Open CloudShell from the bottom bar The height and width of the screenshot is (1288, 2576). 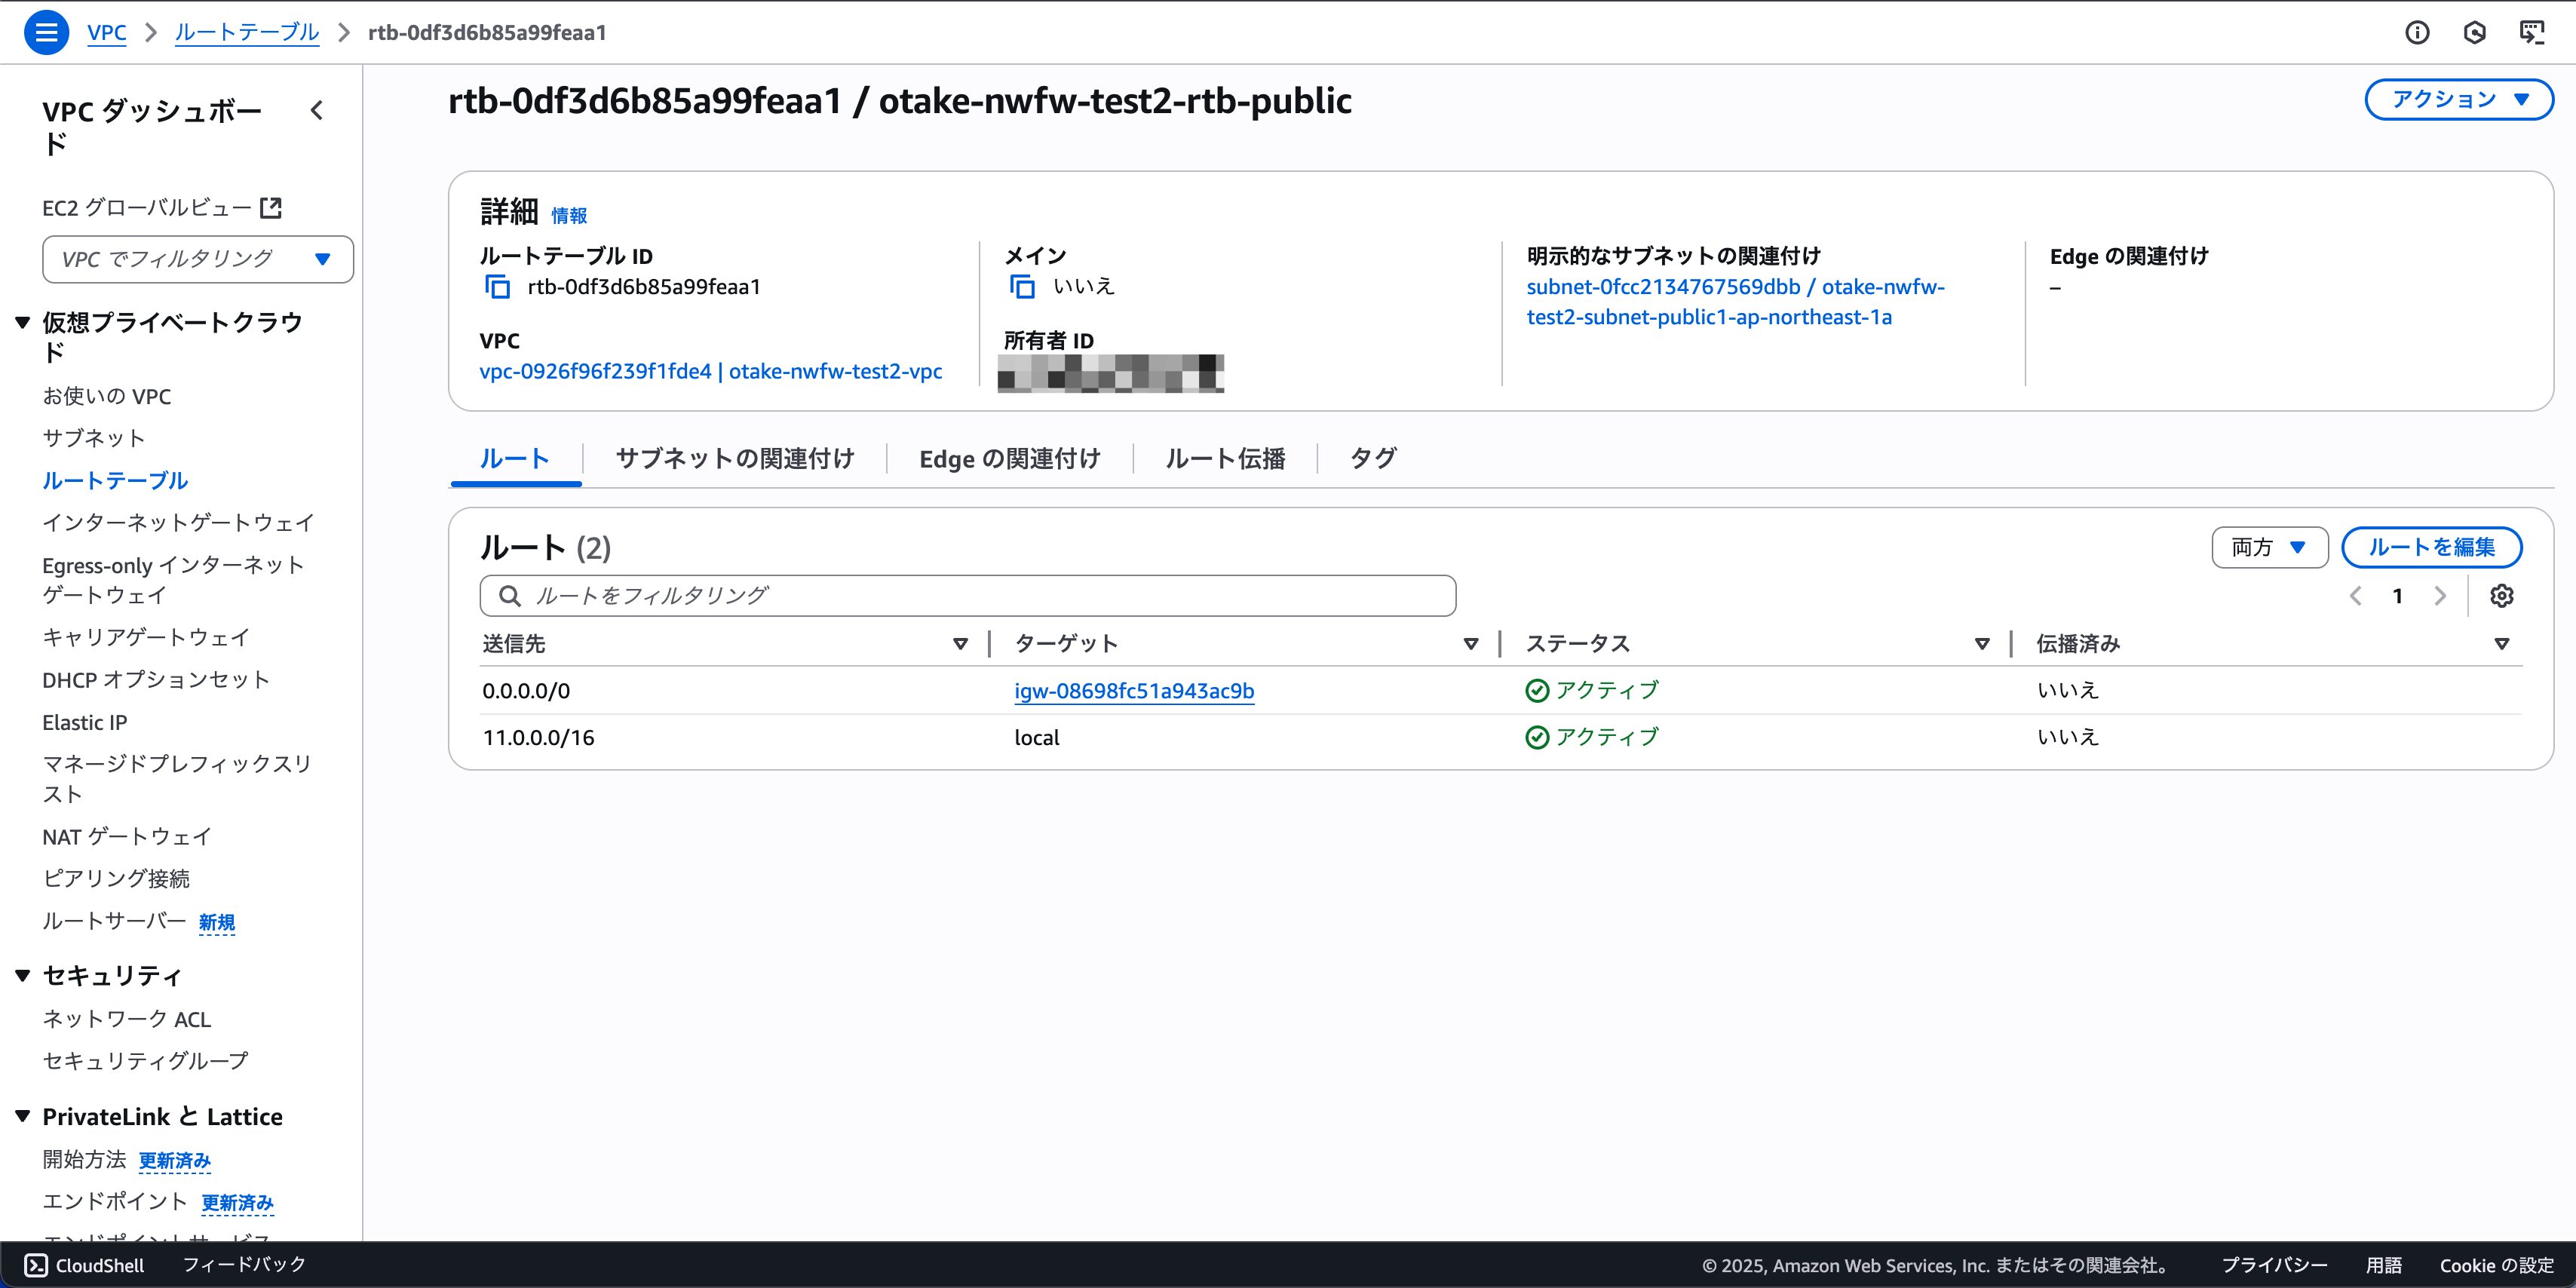tap(84, 1265)
